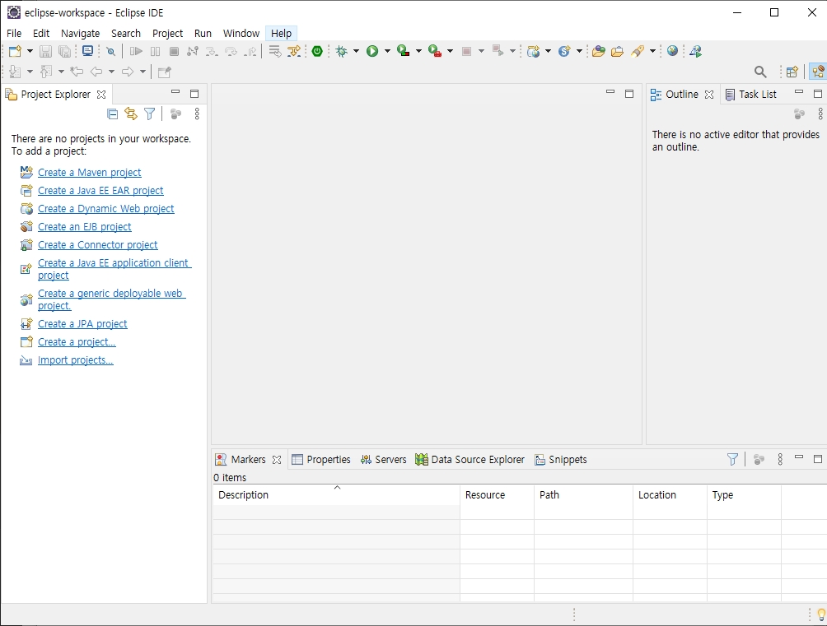827x626 pixels.
Task: Click the New wizard icon in toolbar
Action: pyautogui.click(x=15, y=51)
